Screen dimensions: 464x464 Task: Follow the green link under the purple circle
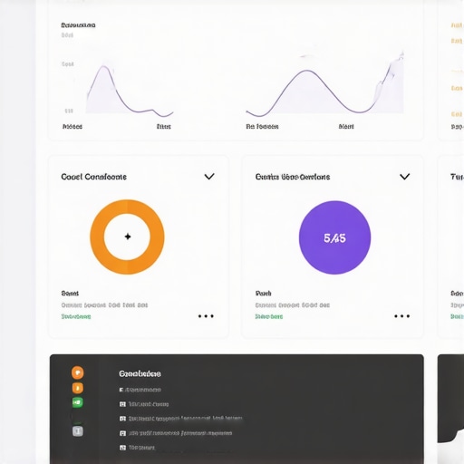coord(269,316)
